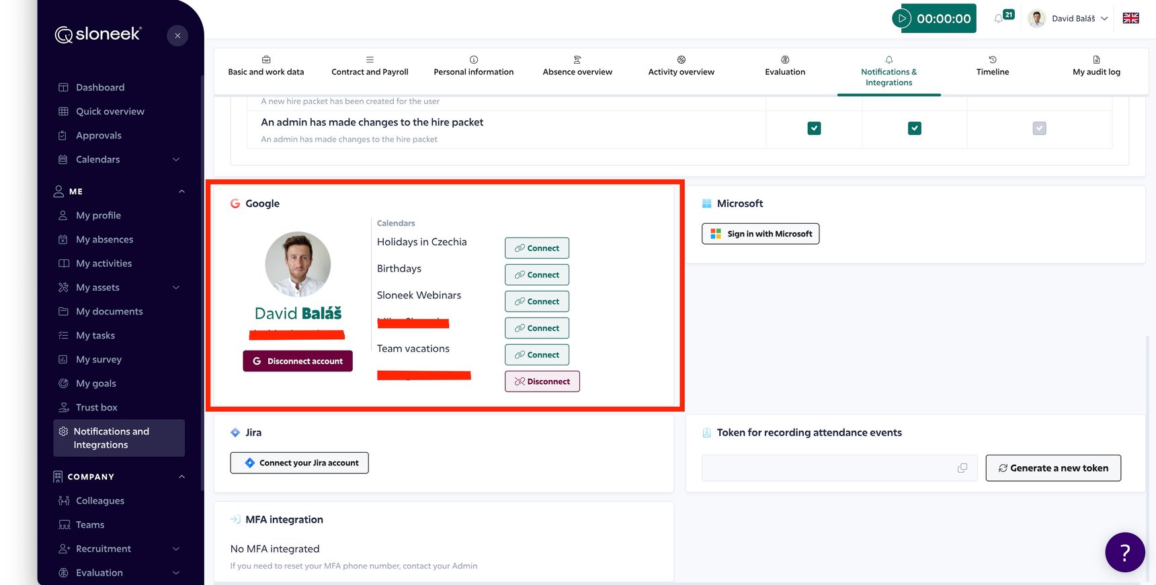Uncheck first hire packet changes checkbox
Screen dimensions: 1156x585
814,128
